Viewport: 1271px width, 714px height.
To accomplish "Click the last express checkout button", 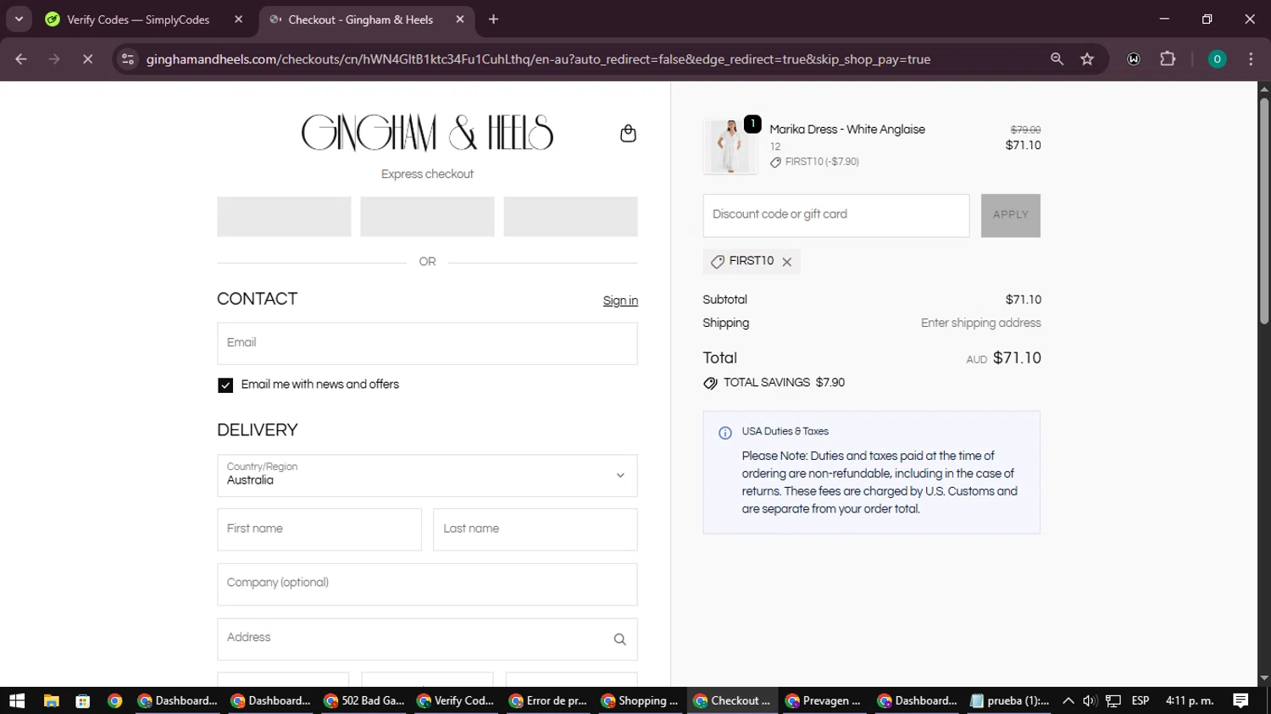I will pos(570,217).
